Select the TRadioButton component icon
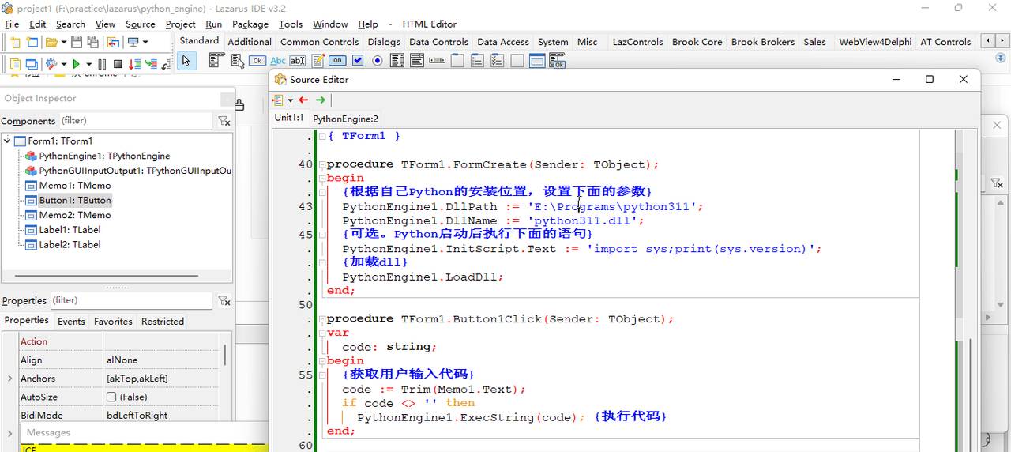1011x452 pixels. click(377, 61)
